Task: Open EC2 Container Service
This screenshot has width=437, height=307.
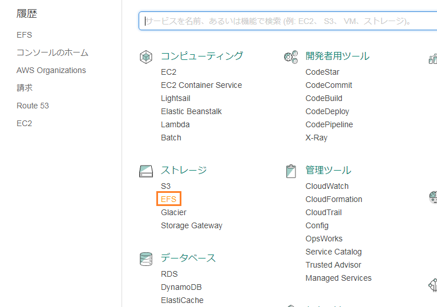Action: click(201, 85)
